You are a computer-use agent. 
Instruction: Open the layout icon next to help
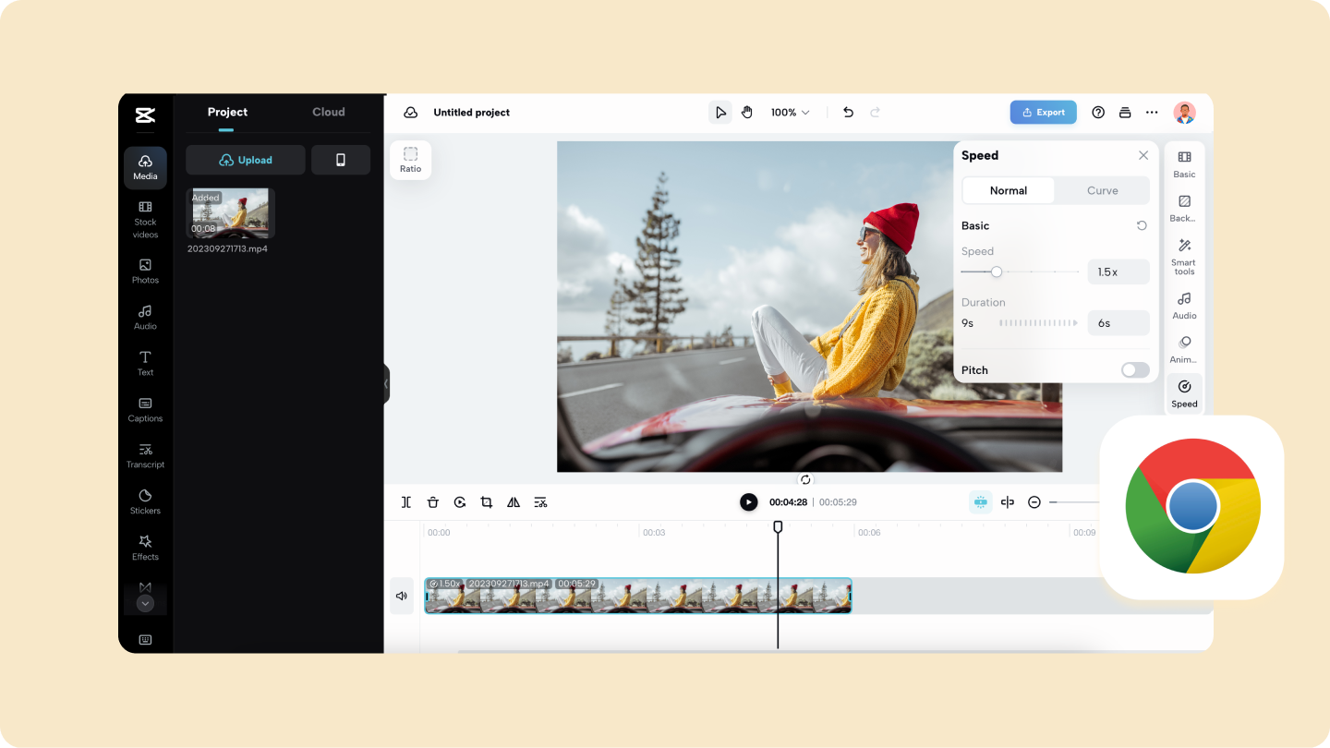coord(1125,113)
